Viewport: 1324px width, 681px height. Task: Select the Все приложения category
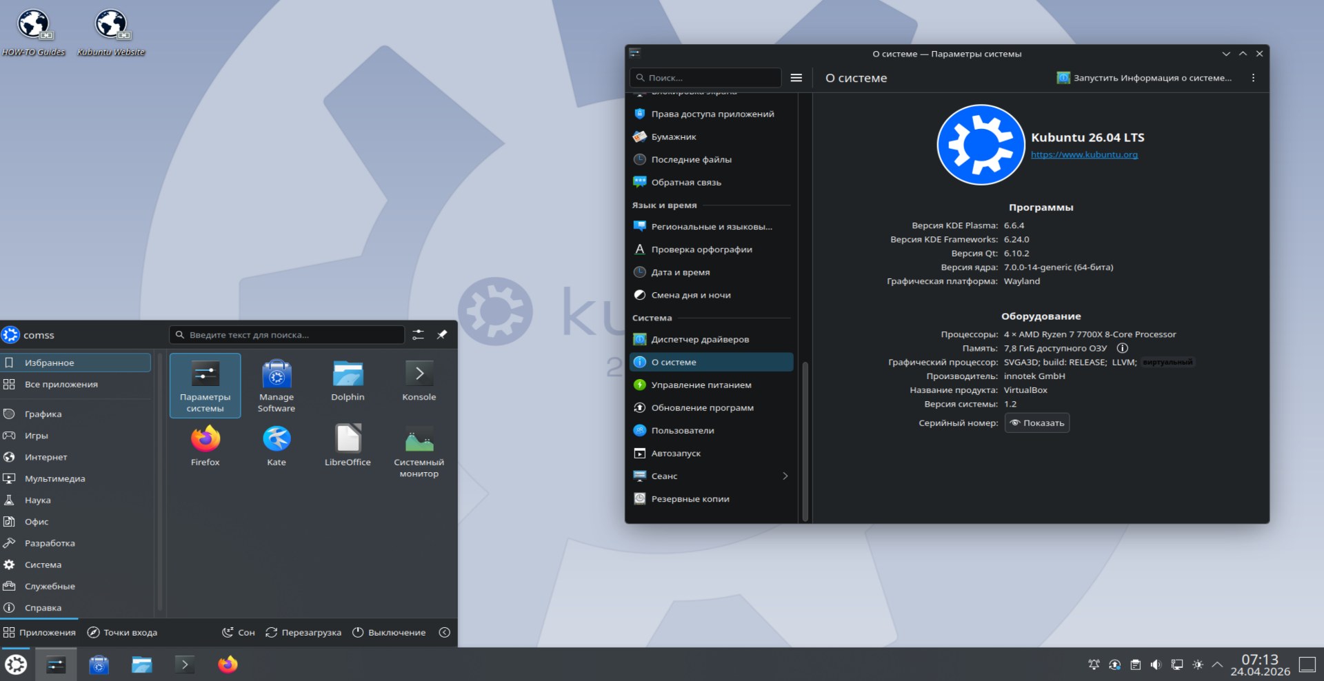[x=61, y=385]
